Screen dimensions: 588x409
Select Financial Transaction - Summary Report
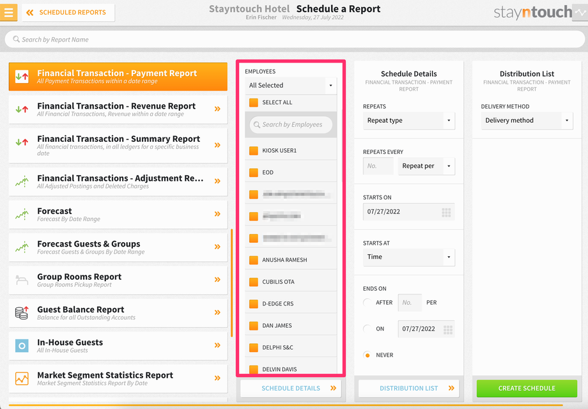pos(118,146)
